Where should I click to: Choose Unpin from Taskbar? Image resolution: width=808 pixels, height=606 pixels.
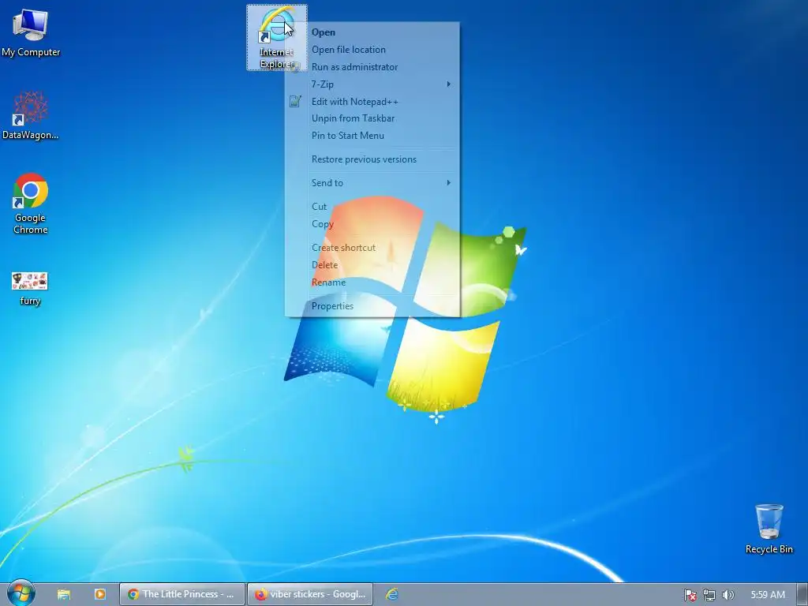click(372, 118)
